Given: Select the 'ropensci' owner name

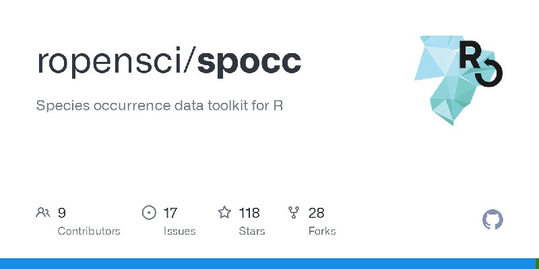Looking at the screenshot, I should coord(109,63).
